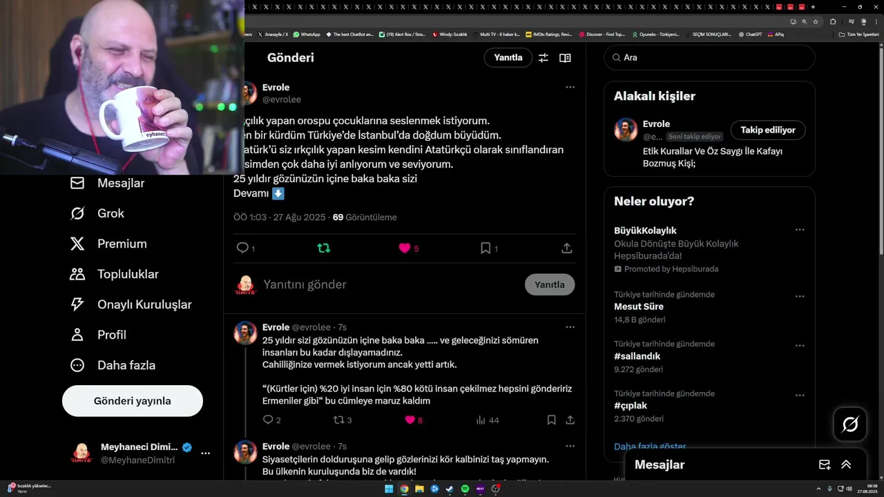Click the floating Grok button
Viewport: 884px width, 497px height.
click(x=850, y=425)
